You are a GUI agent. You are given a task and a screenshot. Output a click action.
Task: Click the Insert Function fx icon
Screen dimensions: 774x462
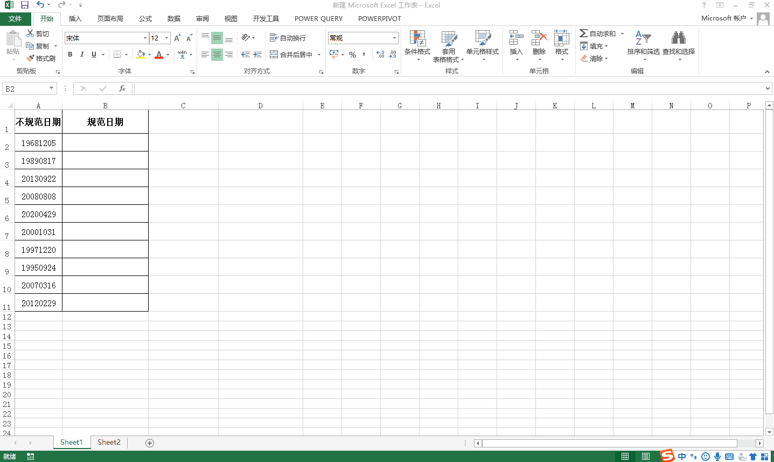[122, 88]
